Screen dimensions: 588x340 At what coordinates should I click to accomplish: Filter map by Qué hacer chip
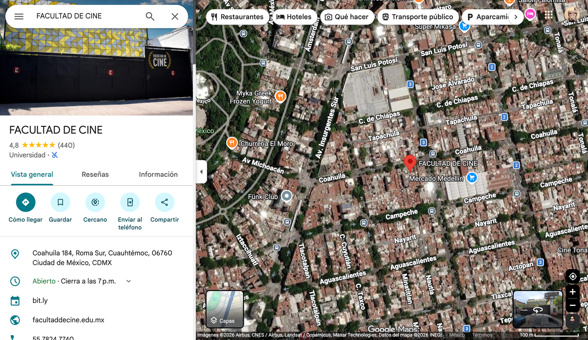[347, 17]
